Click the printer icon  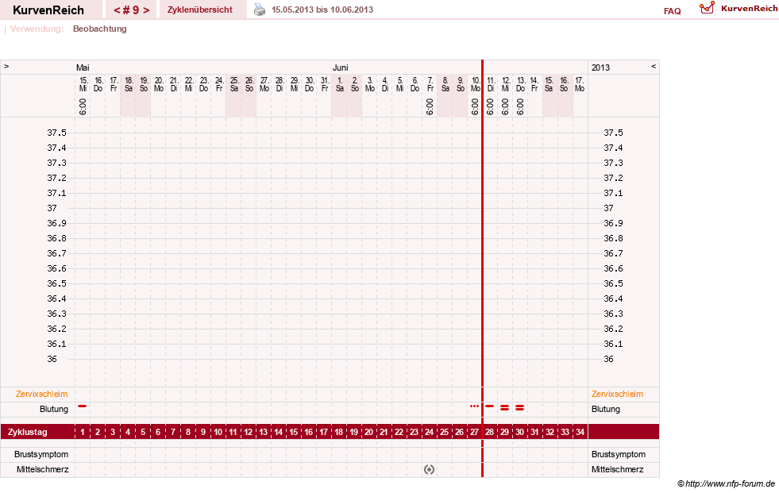(x=260, y=10)
